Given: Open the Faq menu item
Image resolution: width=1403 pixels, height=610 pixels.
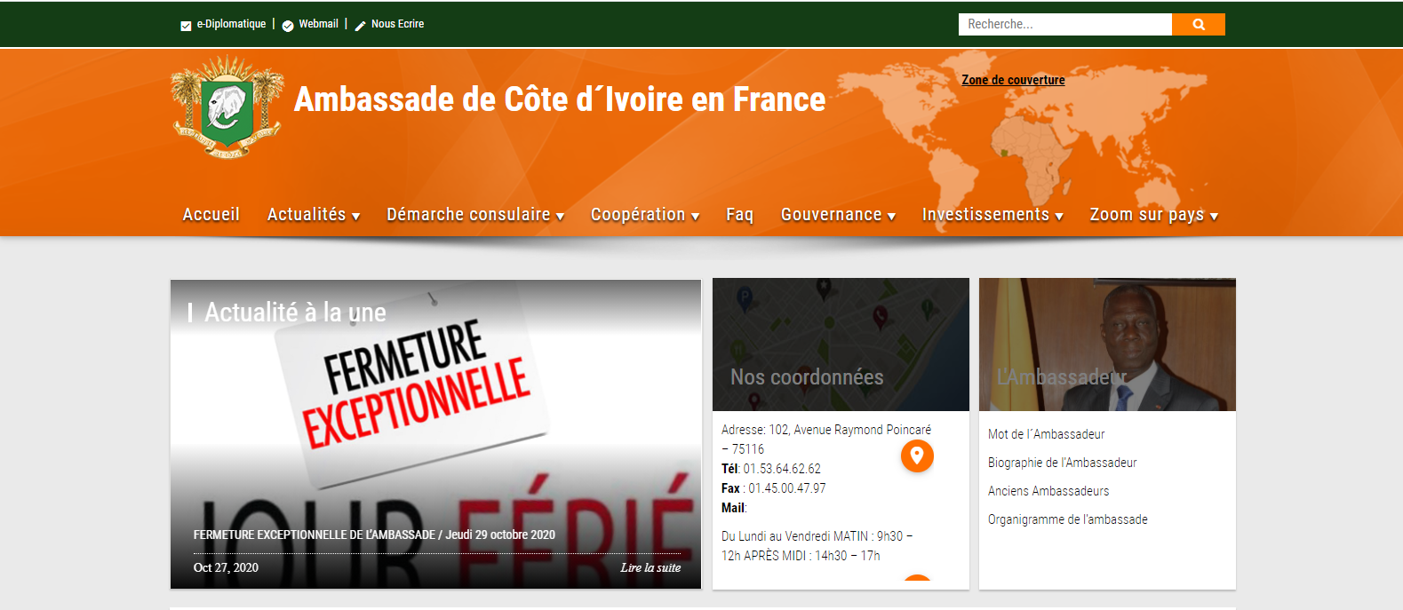Looking at the screenshot, I should [739, 214].
